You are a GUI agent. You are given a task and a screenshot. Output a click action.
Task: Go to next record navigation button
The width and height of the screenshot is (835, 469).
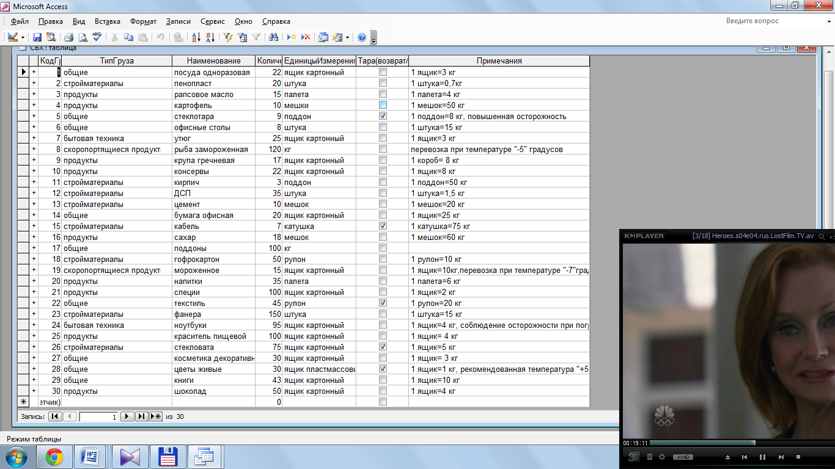pyautogui.click(x=127, y=416)
